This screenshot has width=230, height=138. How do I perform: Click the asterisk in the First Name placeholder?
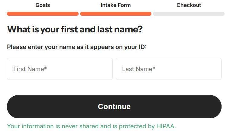[x=46, y=69]
